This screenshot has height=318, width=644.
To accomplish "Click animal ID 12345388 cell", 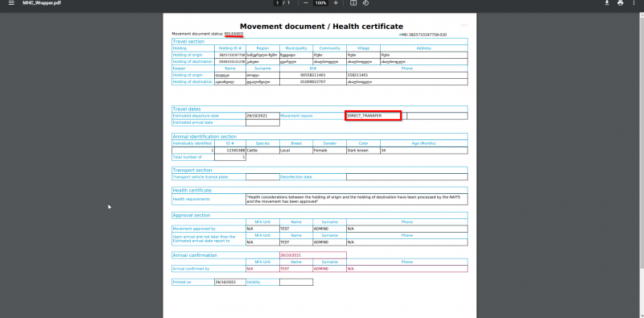I will [x=230, y=151].
